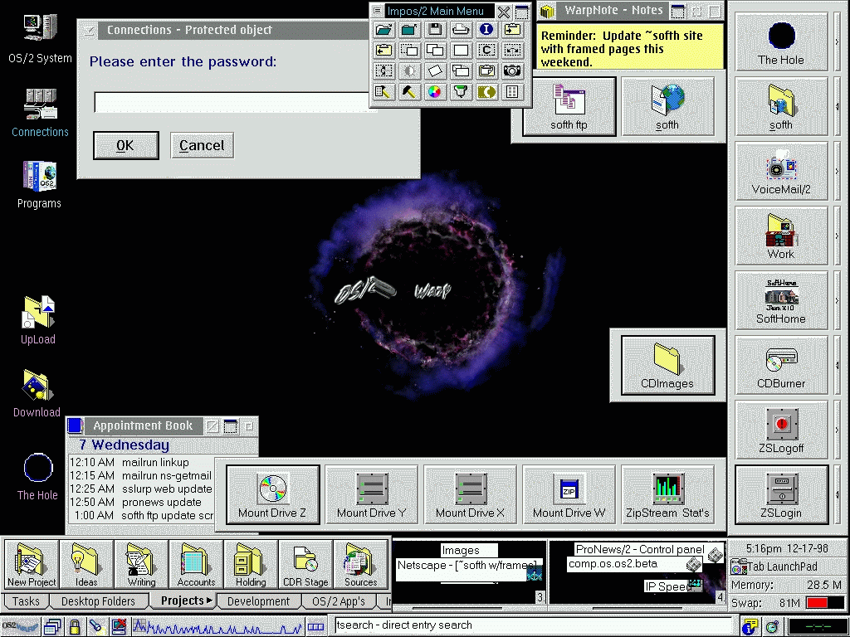Click the floppy disk save icon in Impos/2
850x637 pixels.
point(435,29)
